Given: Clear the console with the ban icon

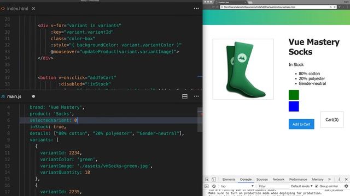Looking at the screenshot, I should pos(214,186).
